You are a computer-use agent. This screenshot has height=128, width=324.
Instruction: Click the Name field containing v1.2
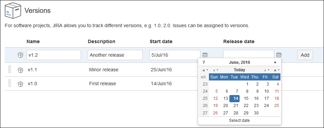[54, 55]
